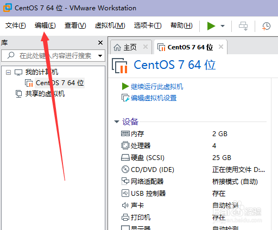This screenshot has width=278, height=230.
Task: Click the paused VM icon in library tree
Action: point(29,83)
